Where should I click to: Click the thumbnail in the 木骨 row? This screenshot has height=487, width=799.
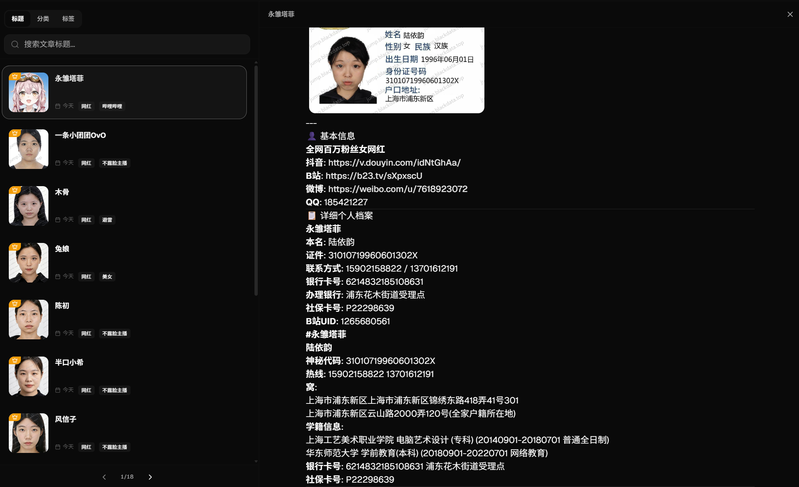click(x=29, y=206)
